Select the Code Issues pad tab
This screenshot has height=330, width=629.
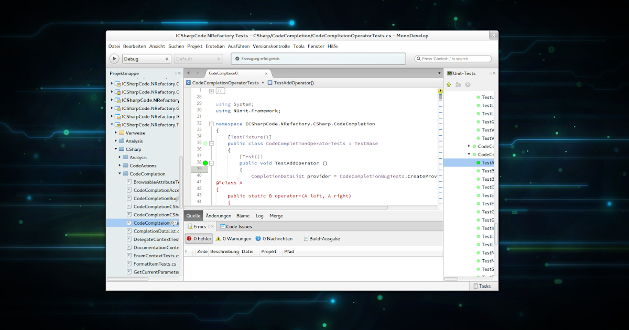(x=236, y=227)
